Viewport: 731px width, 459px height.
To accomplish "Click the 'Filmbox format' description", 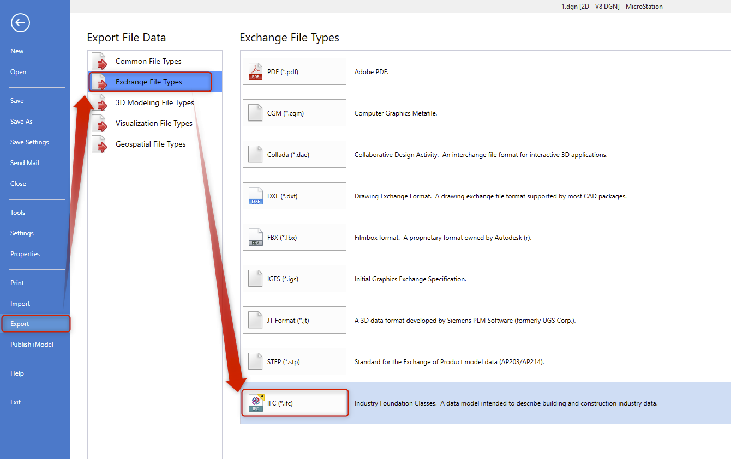I will click(443, 238).
